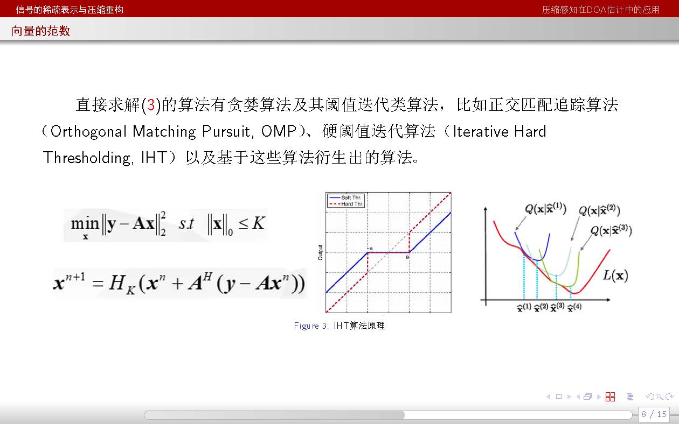Click text 'Thresholding, IHT'
Viewport: 679px width, 424px height.
[106, 158]
